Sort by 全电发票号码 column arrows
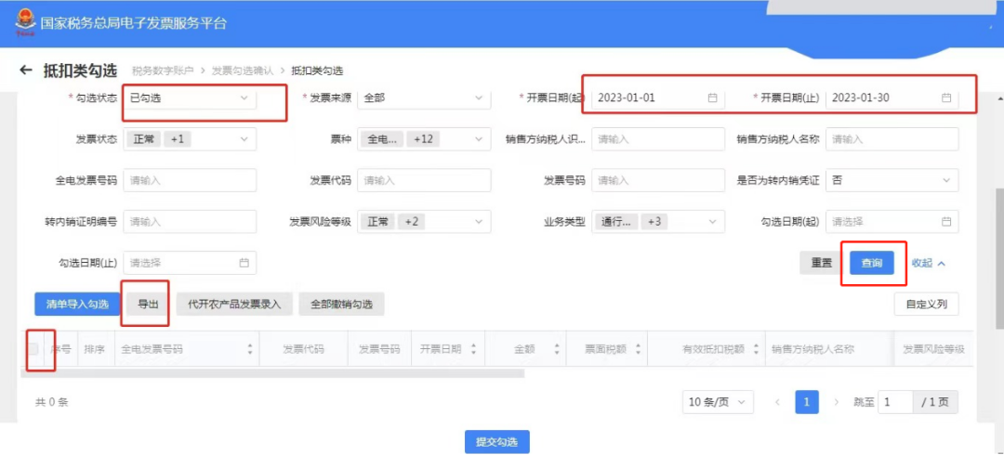 pos(249,349)
